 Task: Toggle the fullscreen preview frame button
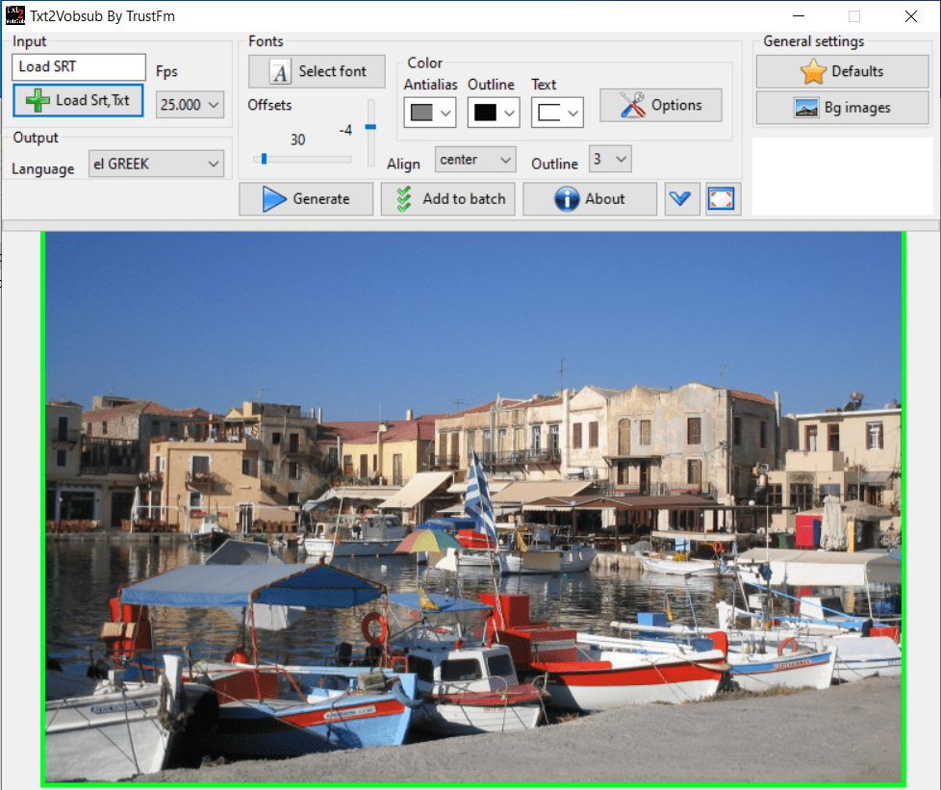click(723, 199)
